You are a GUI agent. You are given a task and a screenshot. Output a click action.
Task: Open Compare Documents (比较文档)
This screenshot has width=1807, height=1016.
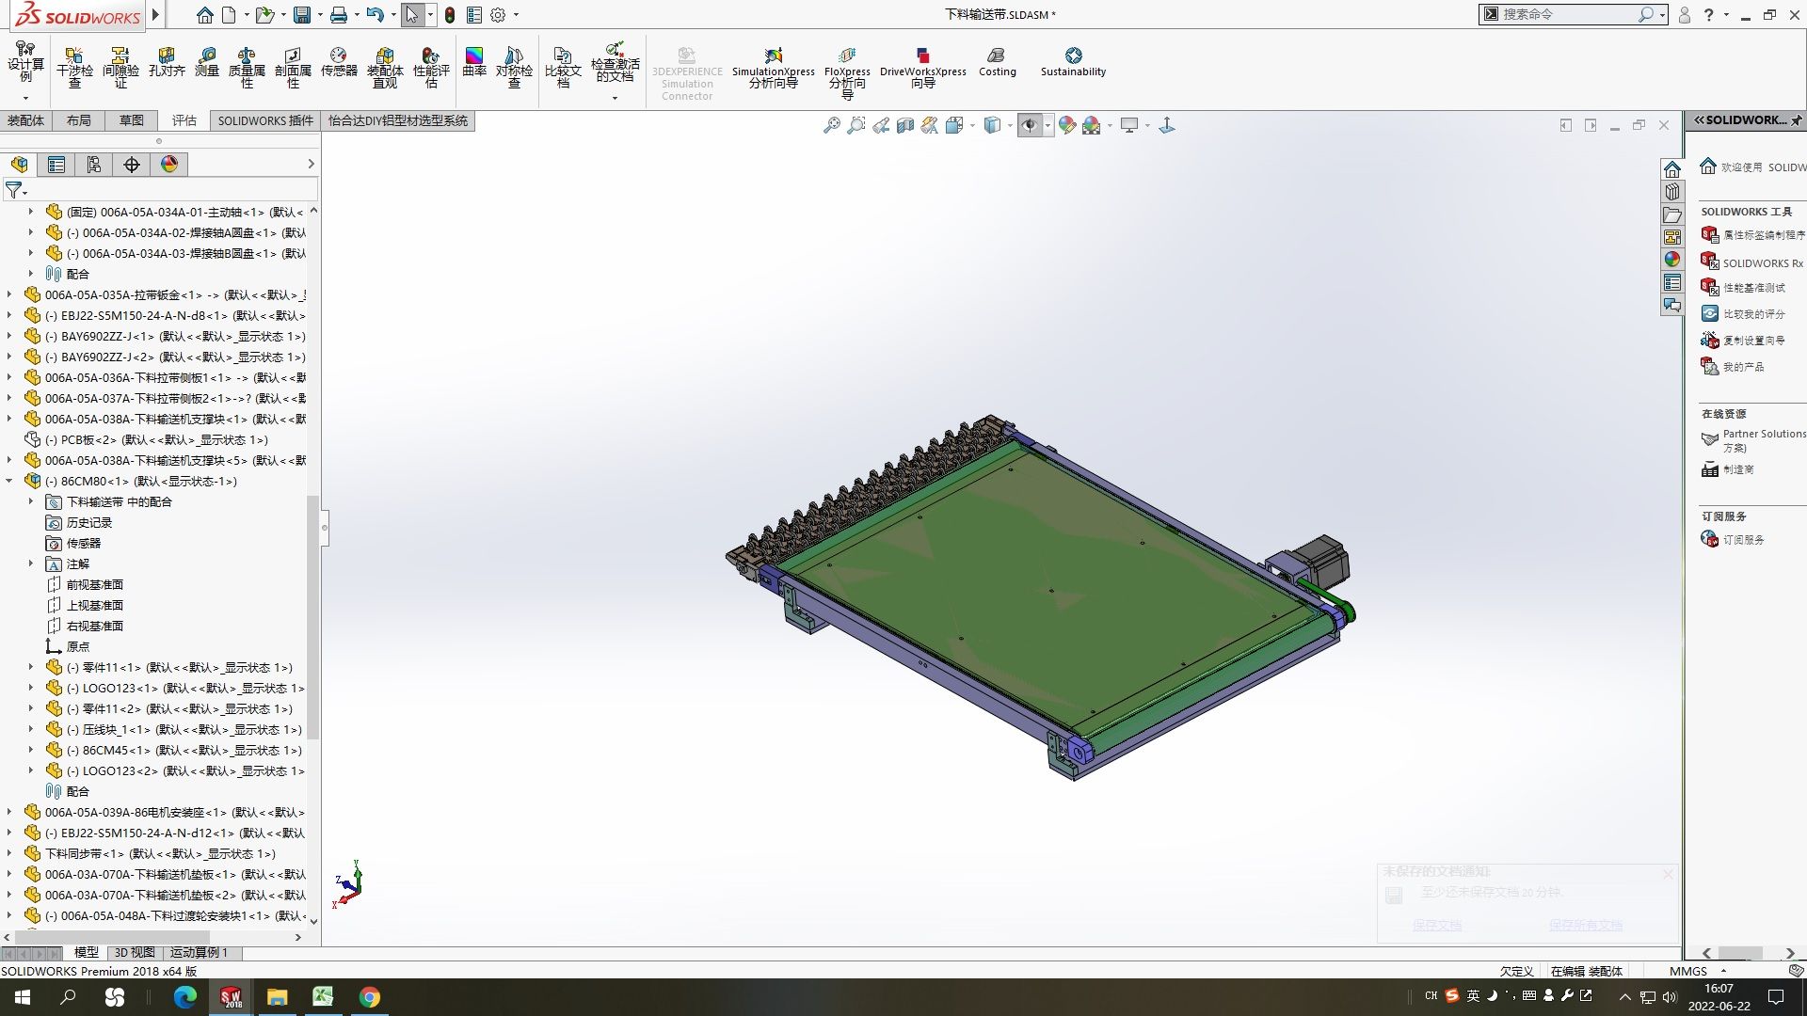click(563, 66)
